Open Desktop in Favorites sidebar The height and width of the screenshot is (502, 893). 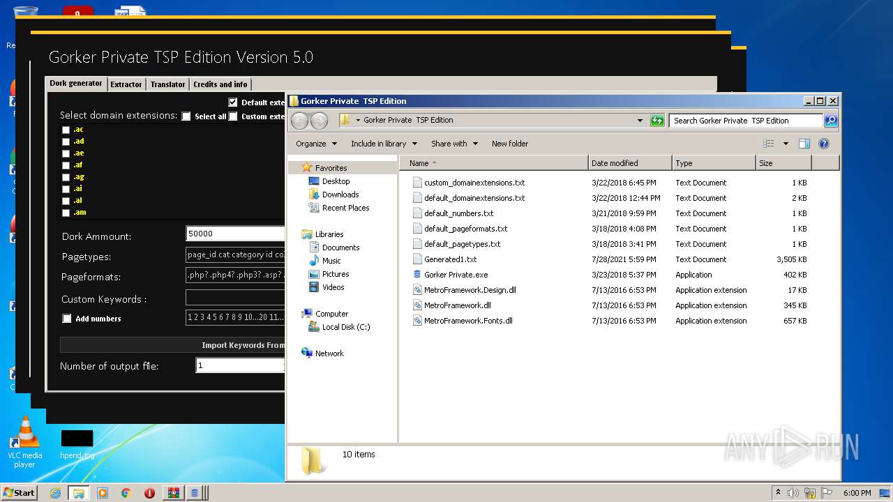pos(336,181)
